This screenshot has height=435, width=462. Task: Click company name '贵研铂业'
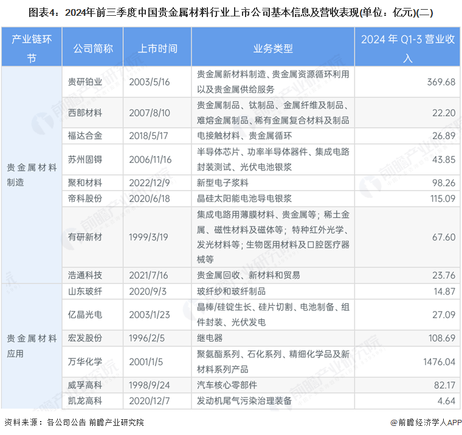coord(85,82)
